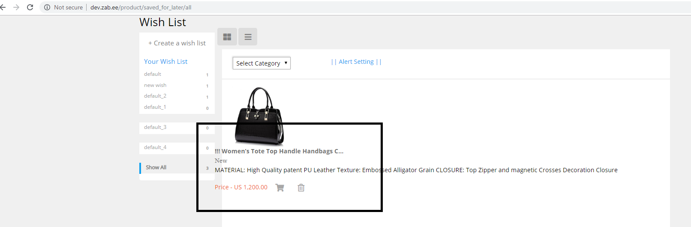Open Alert Setting link

click(356, 62)
